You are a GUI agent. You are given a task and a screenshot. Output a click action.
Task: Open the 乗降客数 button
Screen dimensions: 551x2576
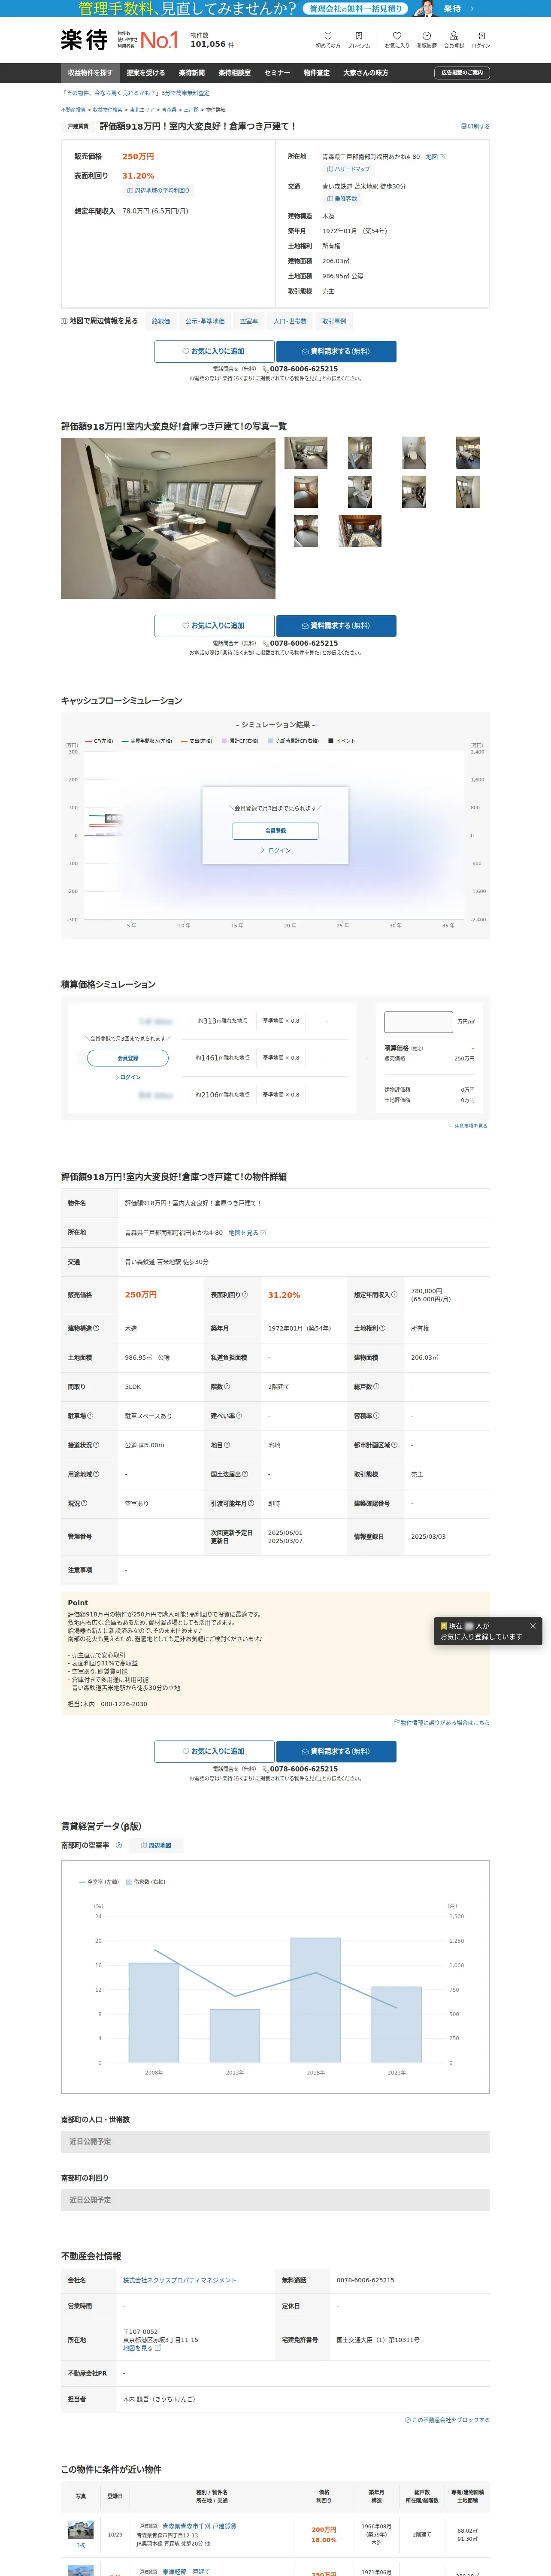342,199
